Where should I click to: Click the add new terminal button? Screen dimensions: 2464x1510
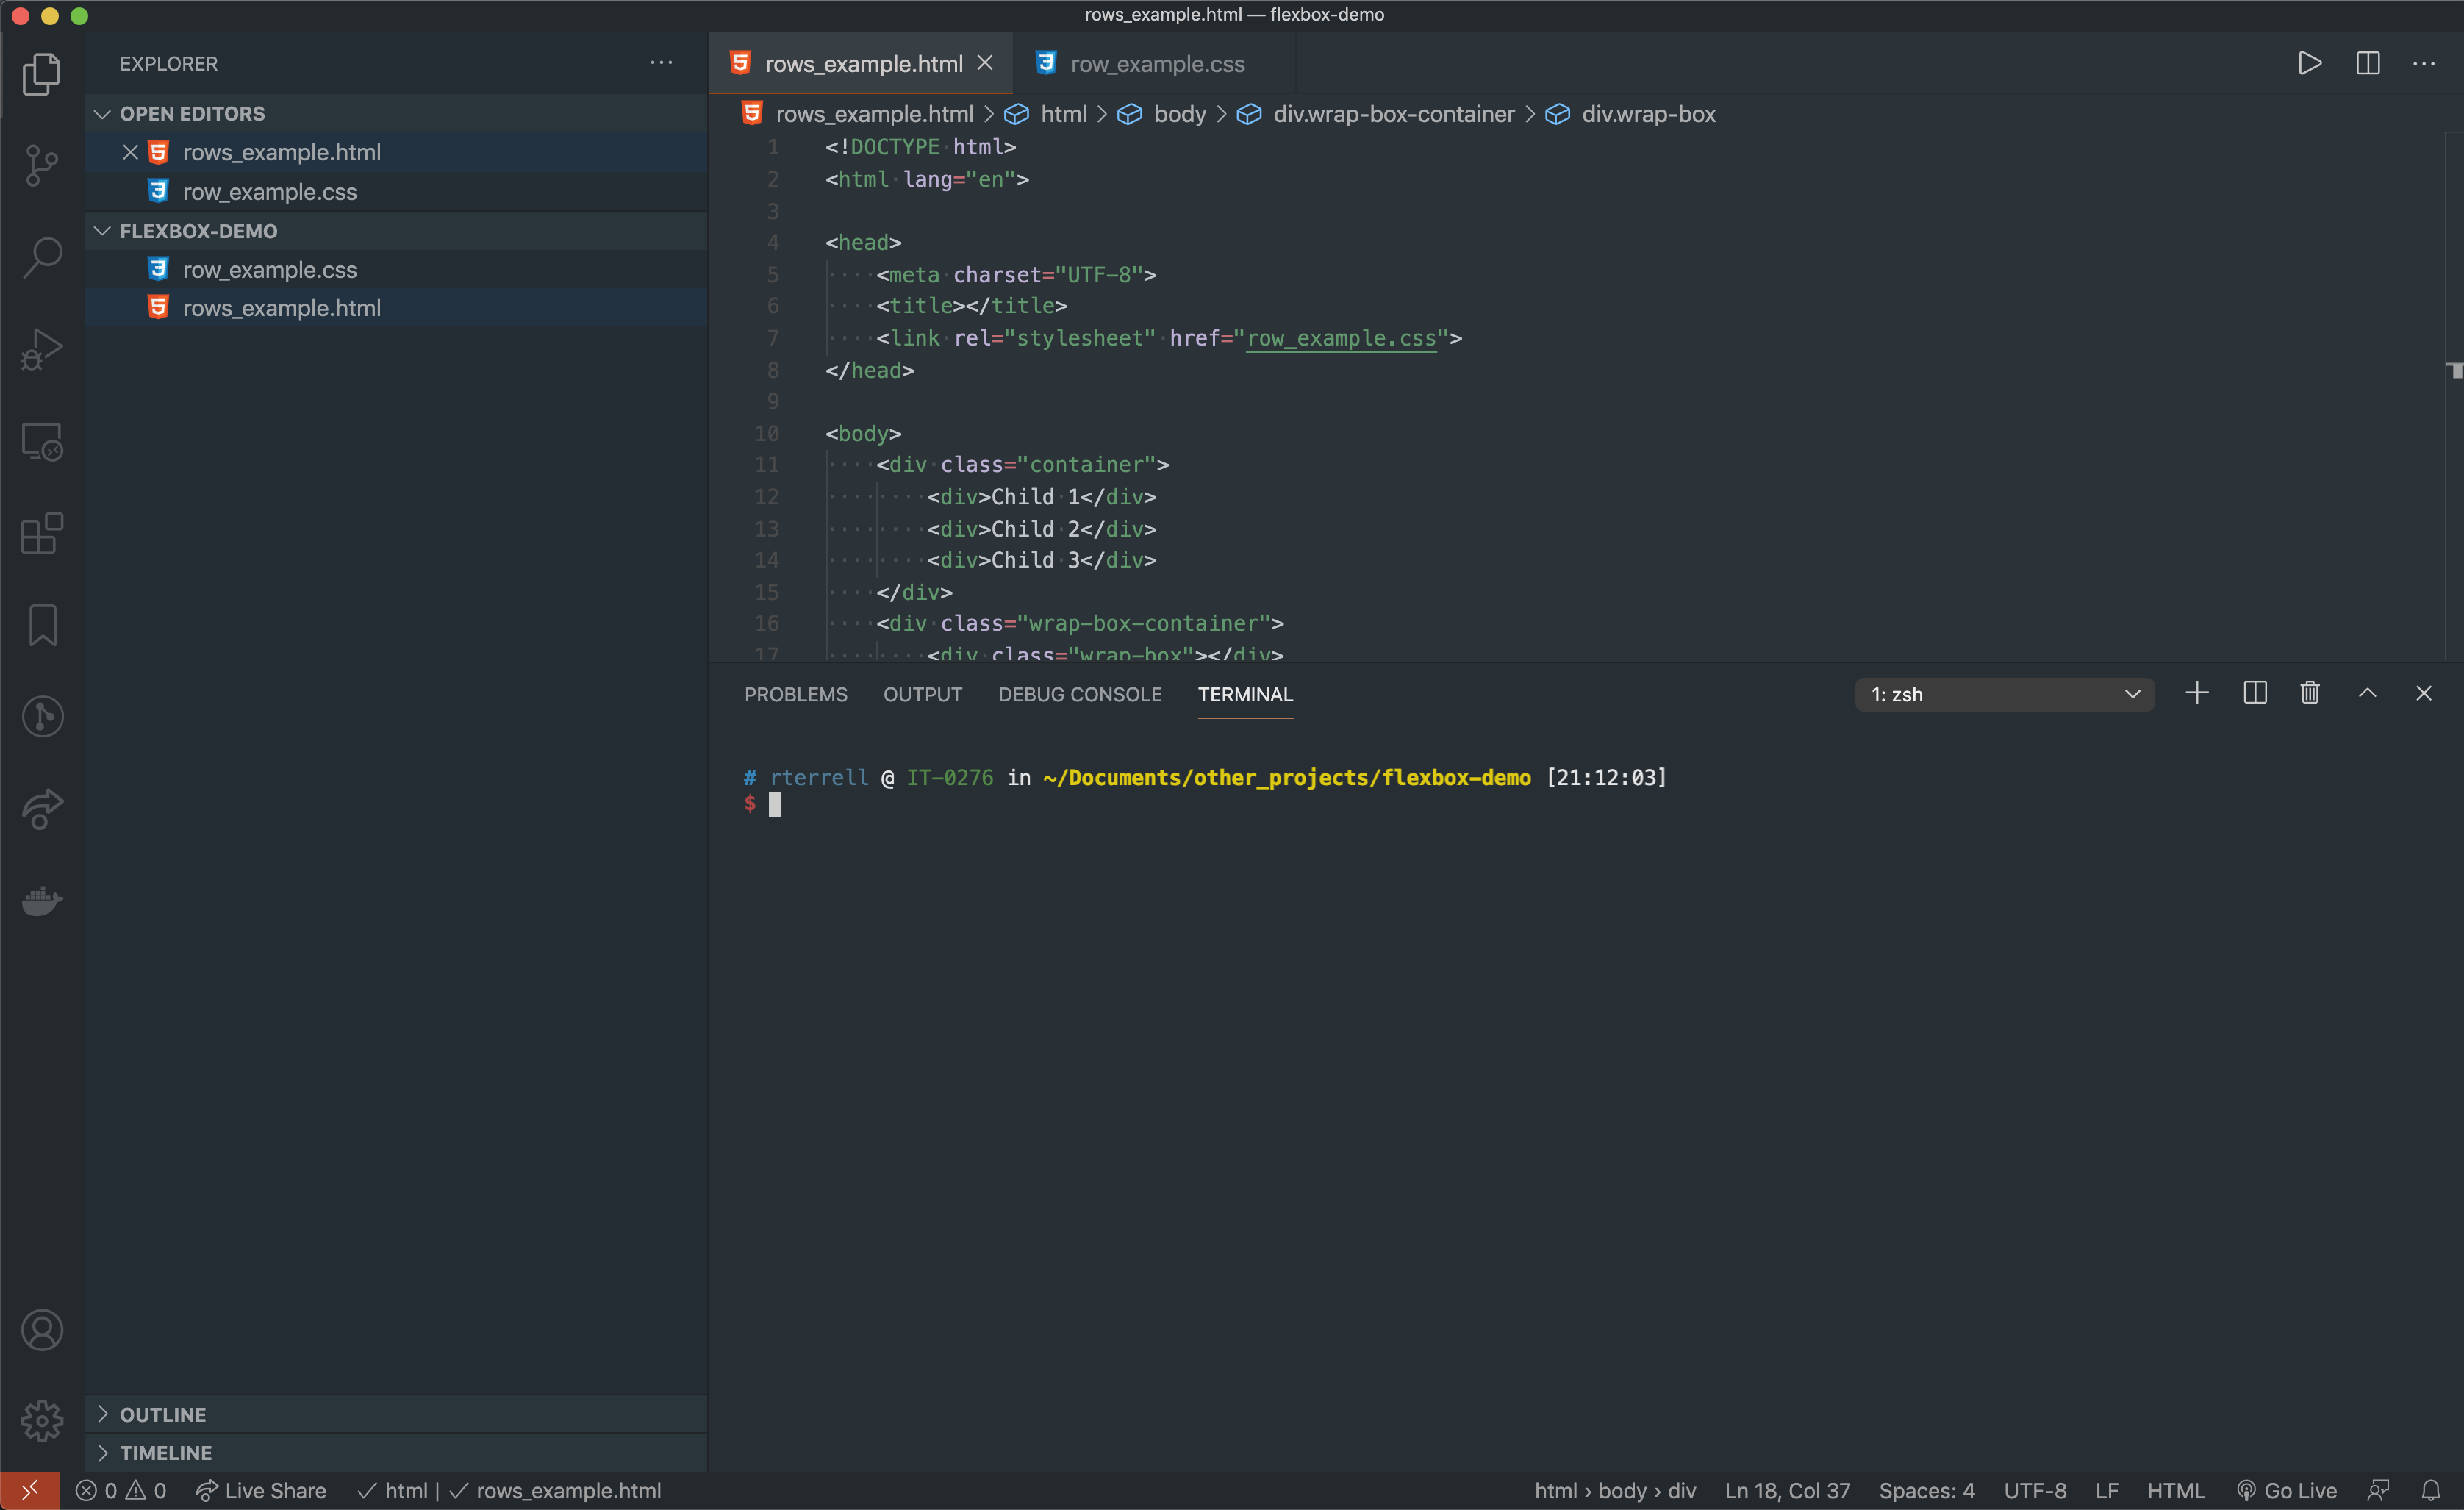pyautogui.click(x=2196, y=693)
